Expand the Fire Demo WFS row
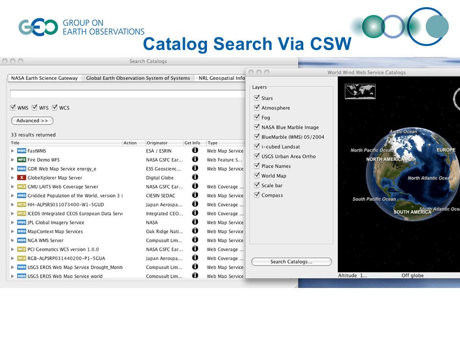 [x=12, y=160]
